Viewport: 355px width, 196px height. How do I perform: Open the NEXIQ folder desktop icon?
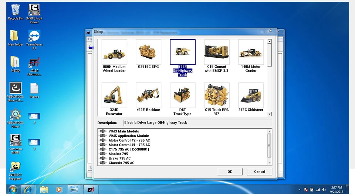16,64
